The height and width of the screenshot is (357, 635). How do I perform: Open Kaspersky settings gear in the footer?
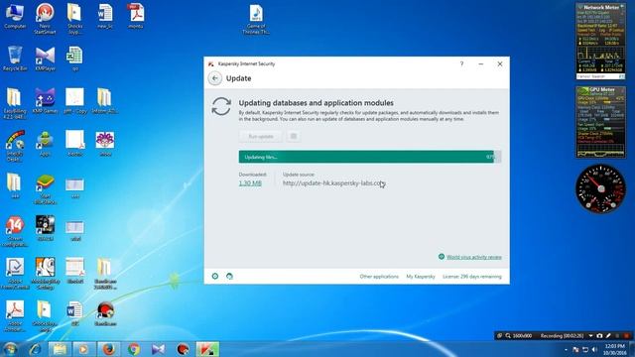(x=215, y=276)
